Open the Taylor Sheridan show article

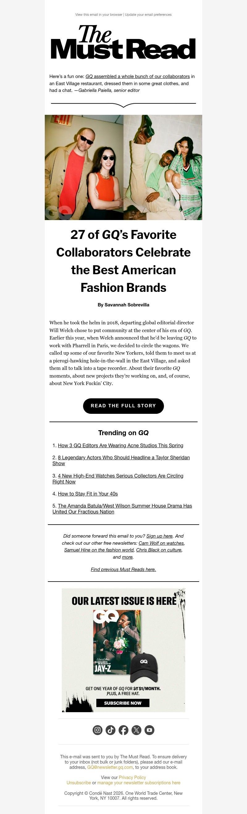click(x=124, y=457)
